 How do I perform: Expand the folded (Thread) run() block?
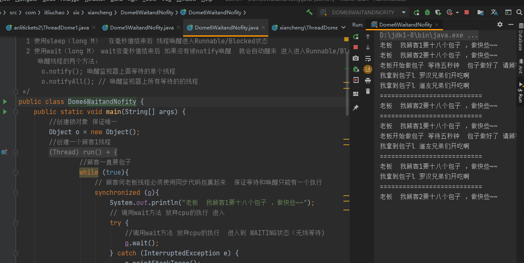(16, 152)
